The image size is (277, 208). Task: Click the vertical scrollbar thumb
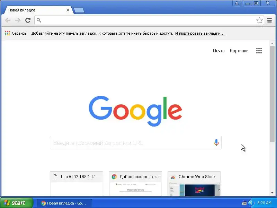272,94
